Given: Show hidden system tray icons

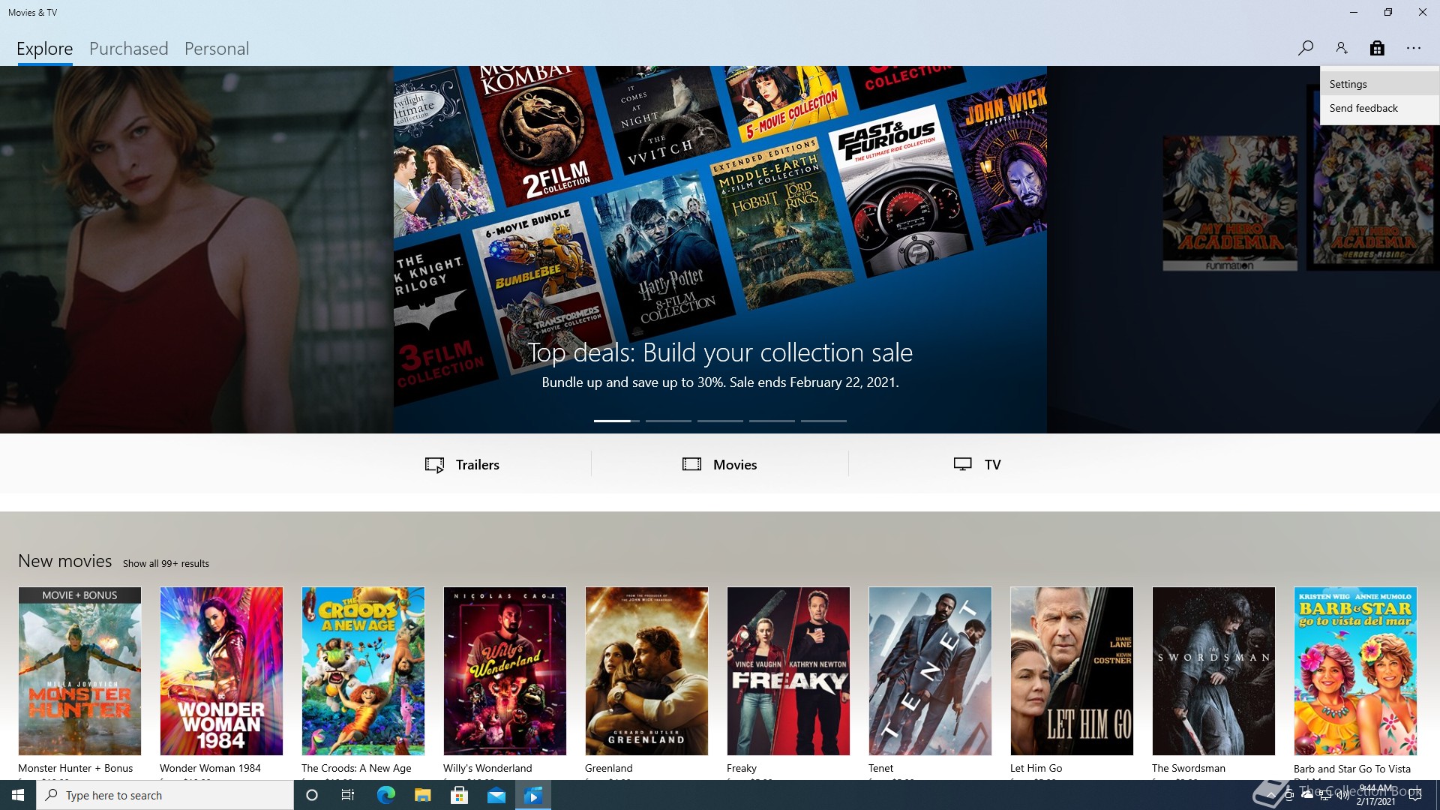Looking at the screenshot, I should click(x=1270, y=795).
